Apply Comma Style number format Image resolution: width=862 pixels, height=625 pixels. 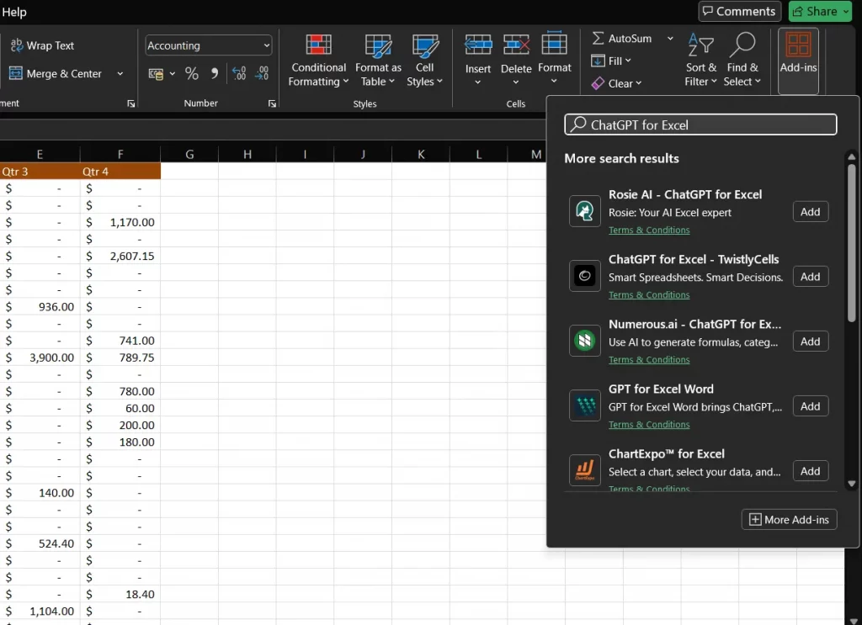tap(214, 74)
